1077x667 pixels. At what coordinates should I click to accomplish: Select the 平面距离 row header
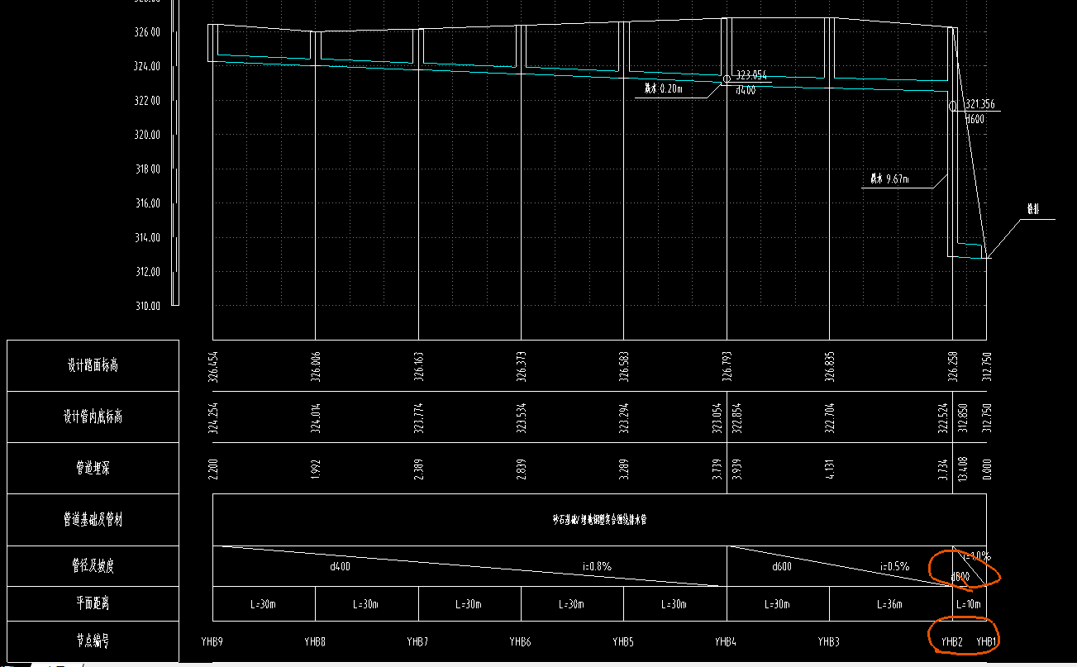pyautogui.click(x=93, y=604)
